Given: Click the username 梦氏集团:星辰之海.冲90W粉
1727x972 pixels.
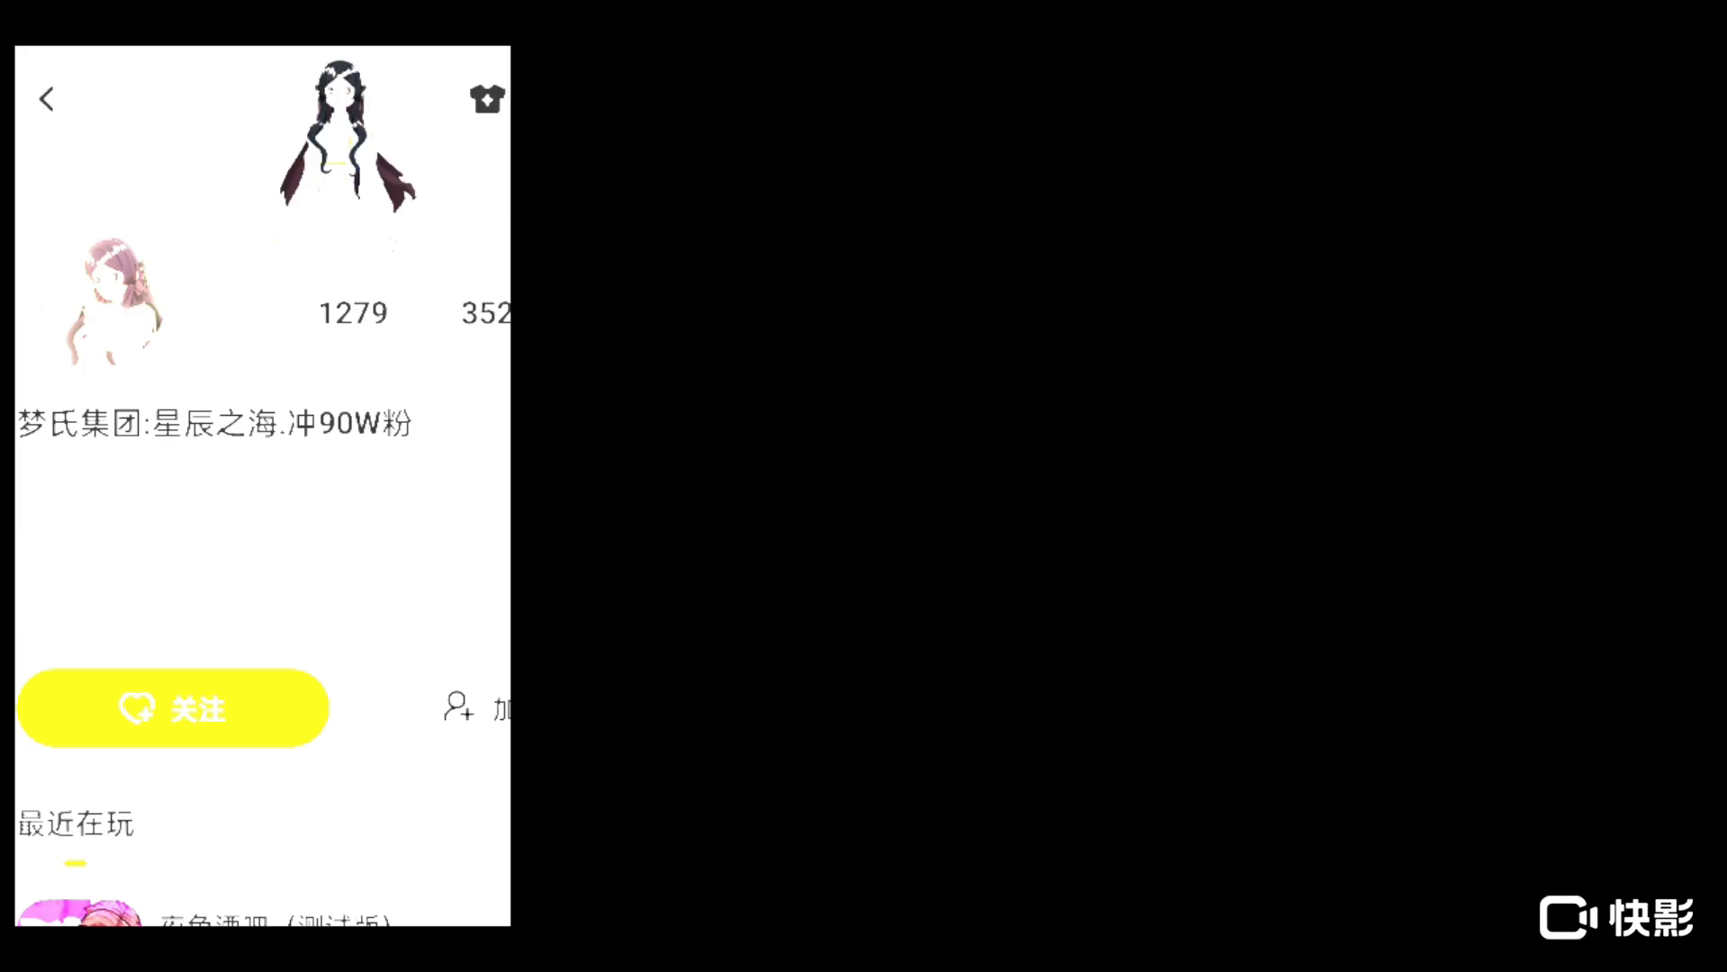Looking at the screenshot, I should 215,423.
